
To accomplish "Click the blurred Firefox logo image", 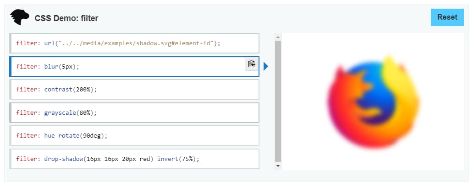I will [x=373, y=102].
